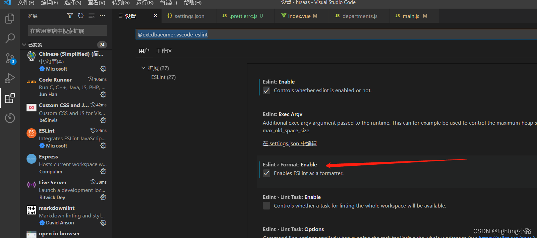Click the filter extensions funnel icon
This screenshot has width=537, height=238.
(x=70, y=16)
